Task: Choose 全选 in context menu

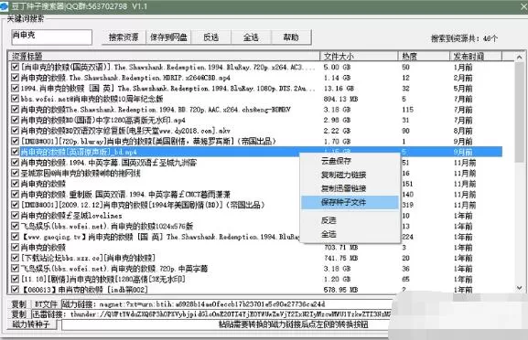Action: (350, 234)
